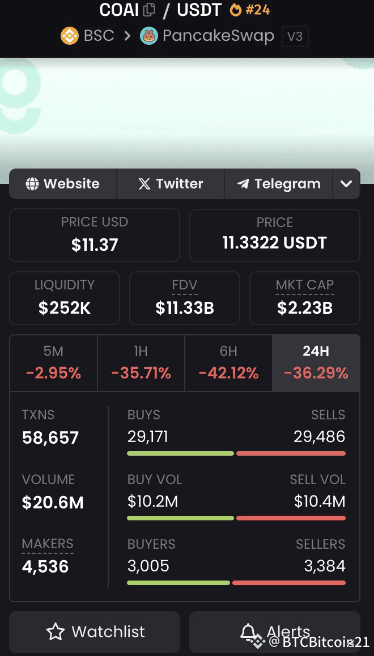The image size is (374, 656).
Task: Add the pair to Watchlist
Action: [x=95, y=632]
